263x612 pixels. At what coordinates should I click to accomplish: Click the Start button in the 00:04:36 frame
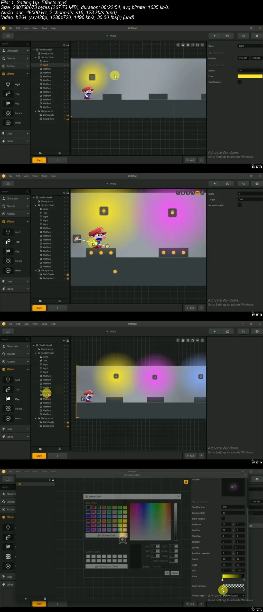tap(39, 160)
